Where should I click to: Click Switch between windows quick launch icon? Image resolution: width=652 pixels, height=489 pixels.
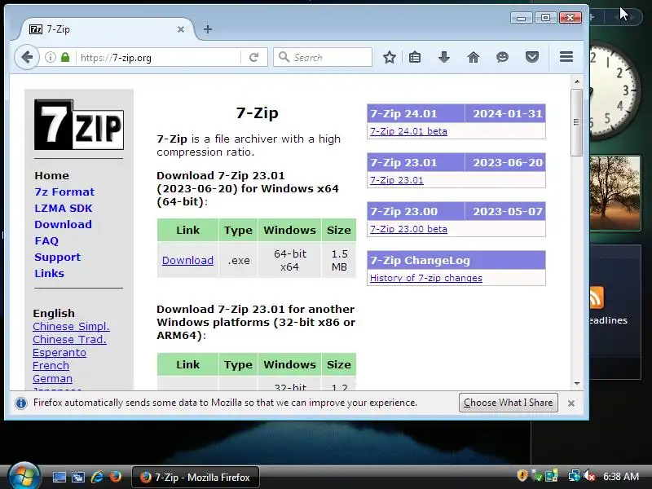[x=77, y=477]
